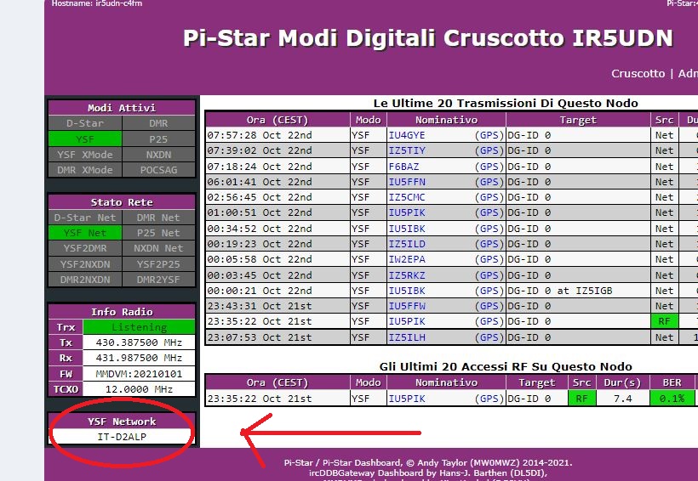This screenshot has height=481, width=698.
Task: Select the YSF2NXDN status cell
Action: pos(85,264)
